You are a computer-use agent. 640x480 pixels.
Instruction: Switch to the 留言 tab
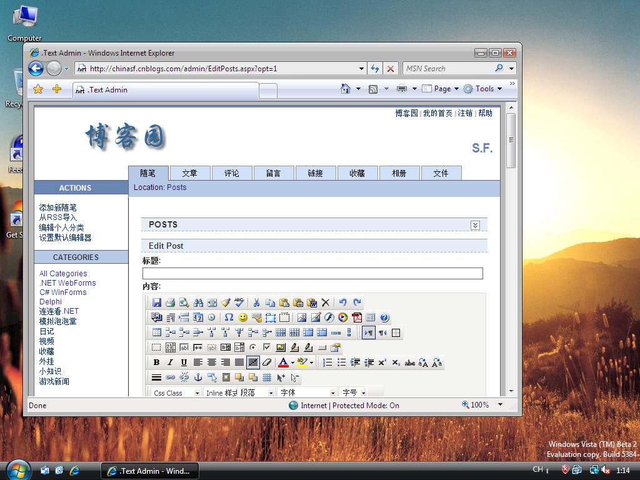(274, 173)
